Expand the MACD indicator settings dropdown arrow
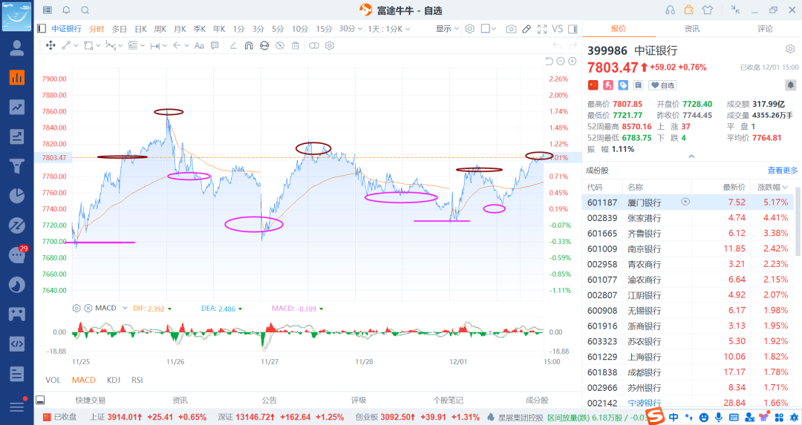The width and height of the screenshot is (802, 425). coord(125,308)
